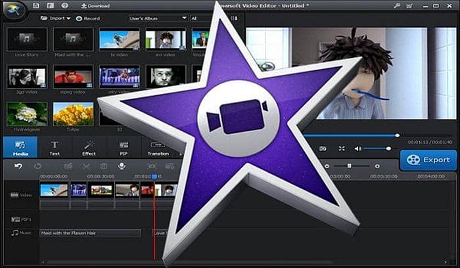The height and width of the screenshot is (268, 460).
Task: Select the scissors split tool
Action: [x=86, y=166]
